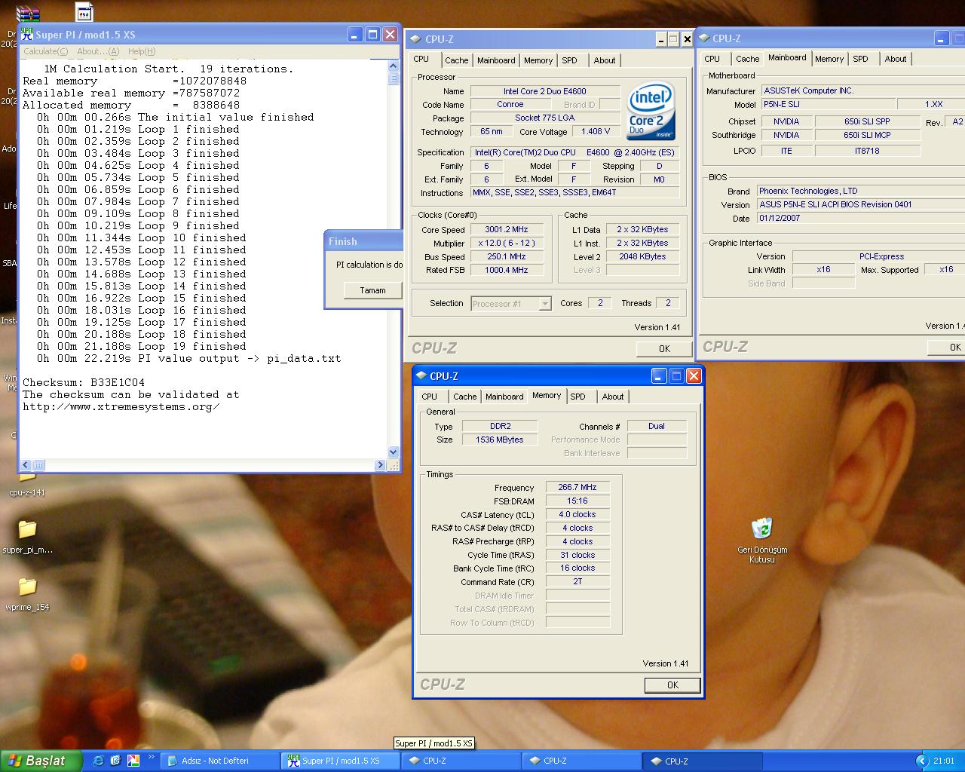Click the CPU-Z Memory window title icon

(421, 375)
